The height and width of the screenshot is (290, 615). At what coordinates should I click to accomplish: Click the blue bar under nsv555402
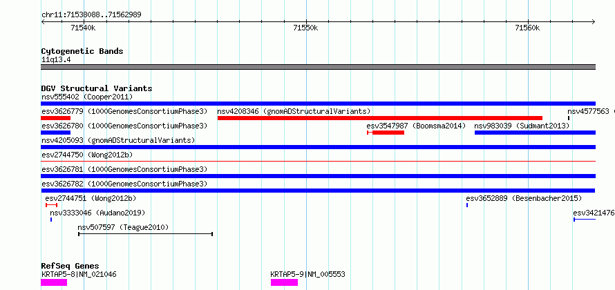pyautogui.click(x=318, y=104)
